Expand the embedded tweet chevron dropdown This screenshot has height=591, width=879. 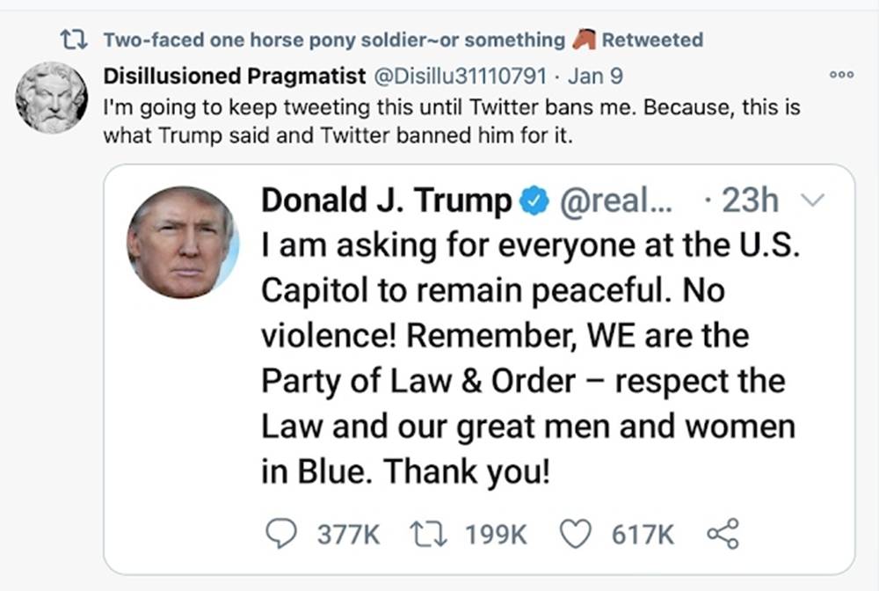(814, 202)
